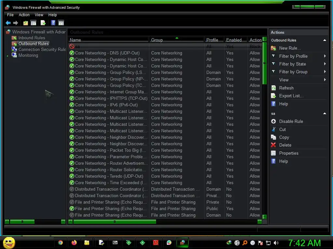Click the tree pane horizontal scrollbar thumb
333x249 pixels.
[x=22, y=222]
